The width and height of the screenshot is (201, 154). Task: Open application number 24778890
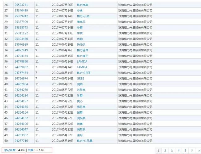point(21,61)
